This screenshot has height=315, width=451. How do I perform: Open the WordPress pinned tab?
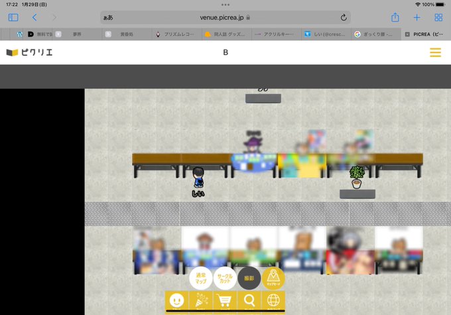point(19,34)
